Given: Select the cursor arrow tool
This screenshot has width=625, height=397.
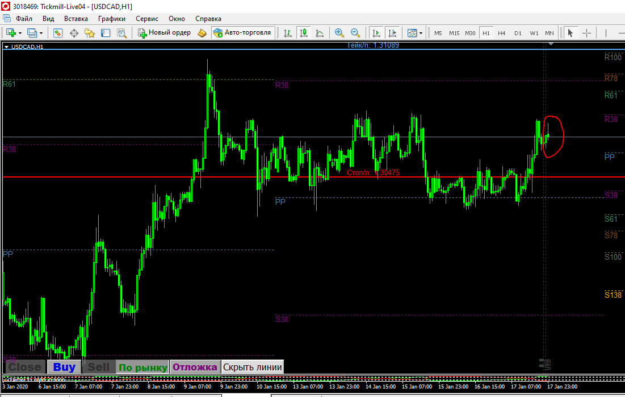Looking at the screenshot, I should 571,33.
